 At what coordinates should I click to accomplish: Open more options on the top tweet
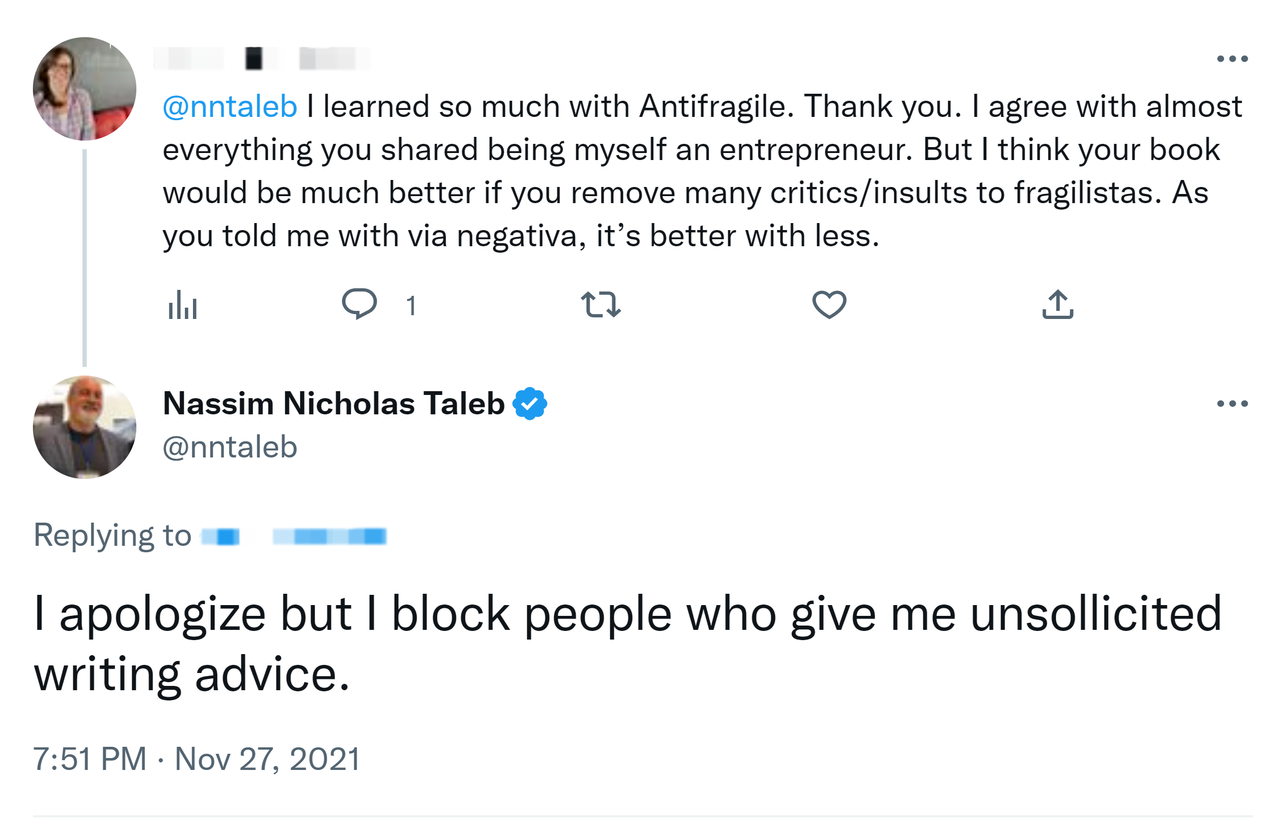click(1232, 59)
